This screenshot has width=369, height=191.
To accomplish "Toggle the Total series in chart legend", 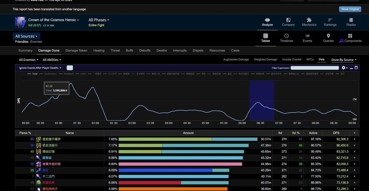I will [x=32, y=74].
